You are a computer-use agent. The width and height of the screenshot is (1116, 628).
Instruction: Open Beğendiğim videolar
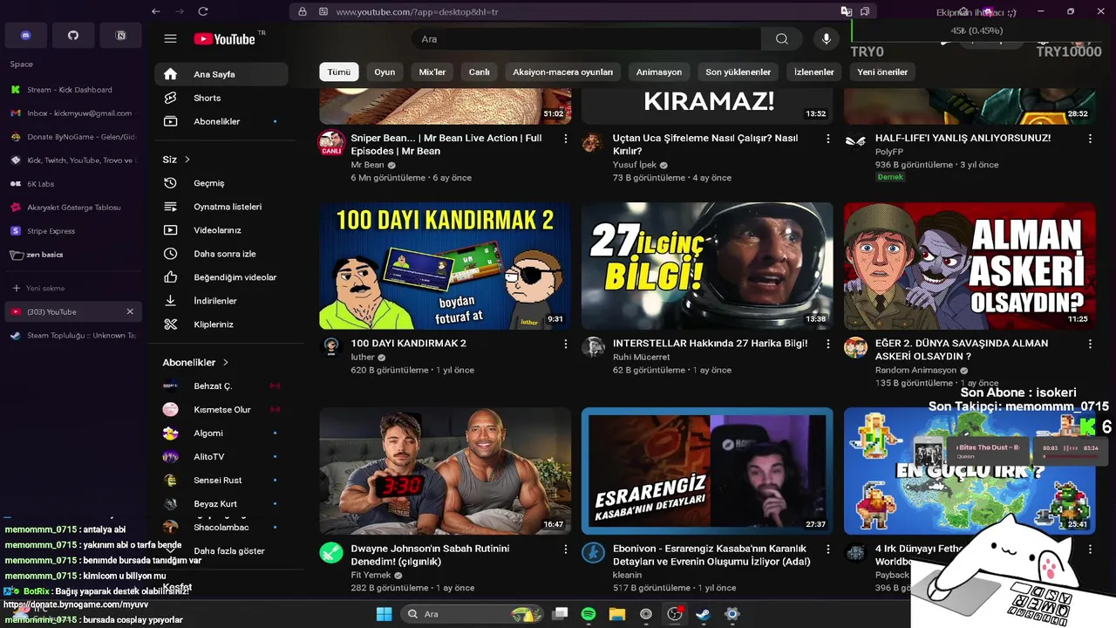(221, 277)
